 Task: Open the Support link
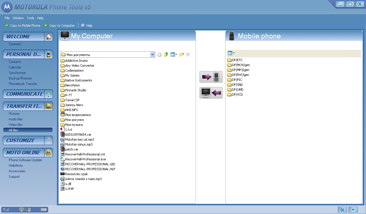click(14, 177)
